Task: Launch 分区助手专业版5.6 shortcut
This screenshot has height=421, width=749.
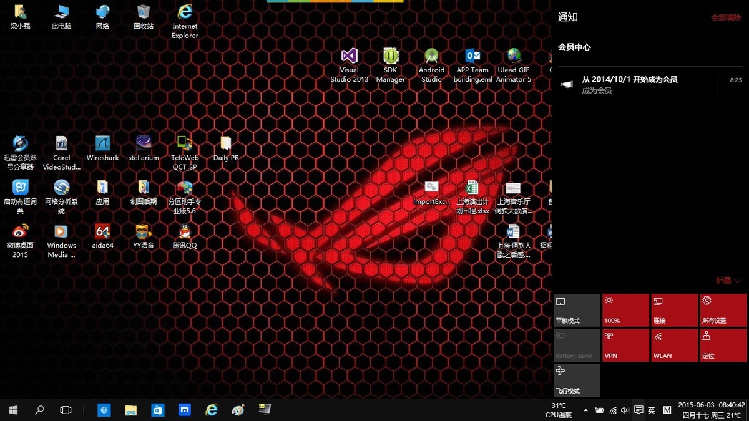Action: click(185, 196)
